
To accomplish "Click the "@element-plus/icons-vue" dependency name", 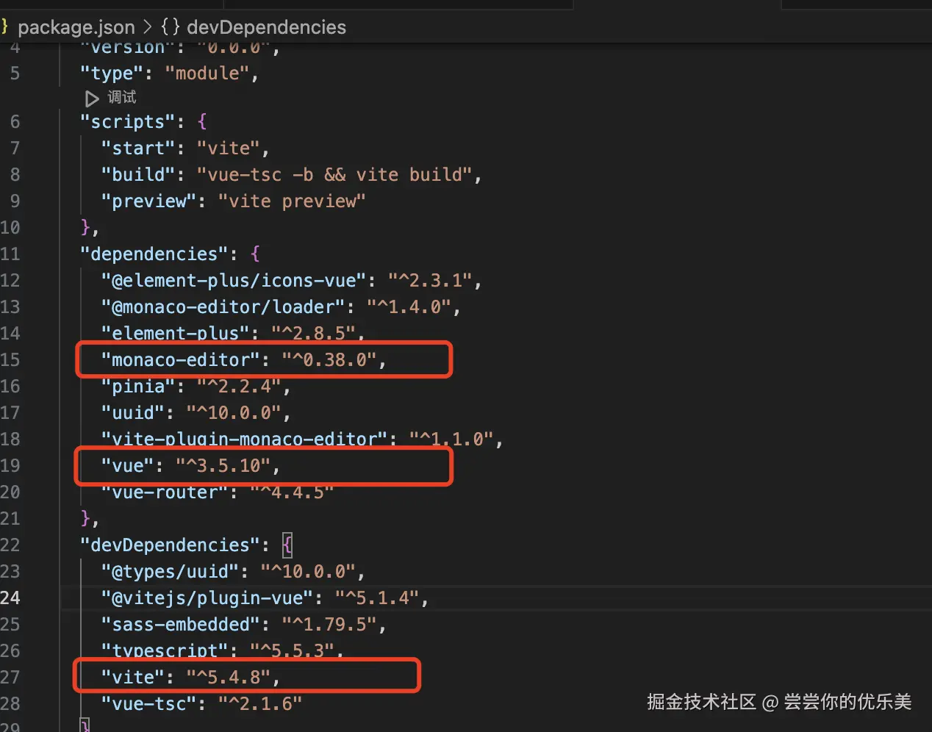I will click(234, 281).
